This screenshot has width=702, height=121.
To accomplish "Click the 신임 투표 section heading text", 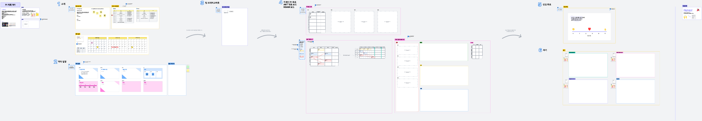I will click(x=547, y=4).
